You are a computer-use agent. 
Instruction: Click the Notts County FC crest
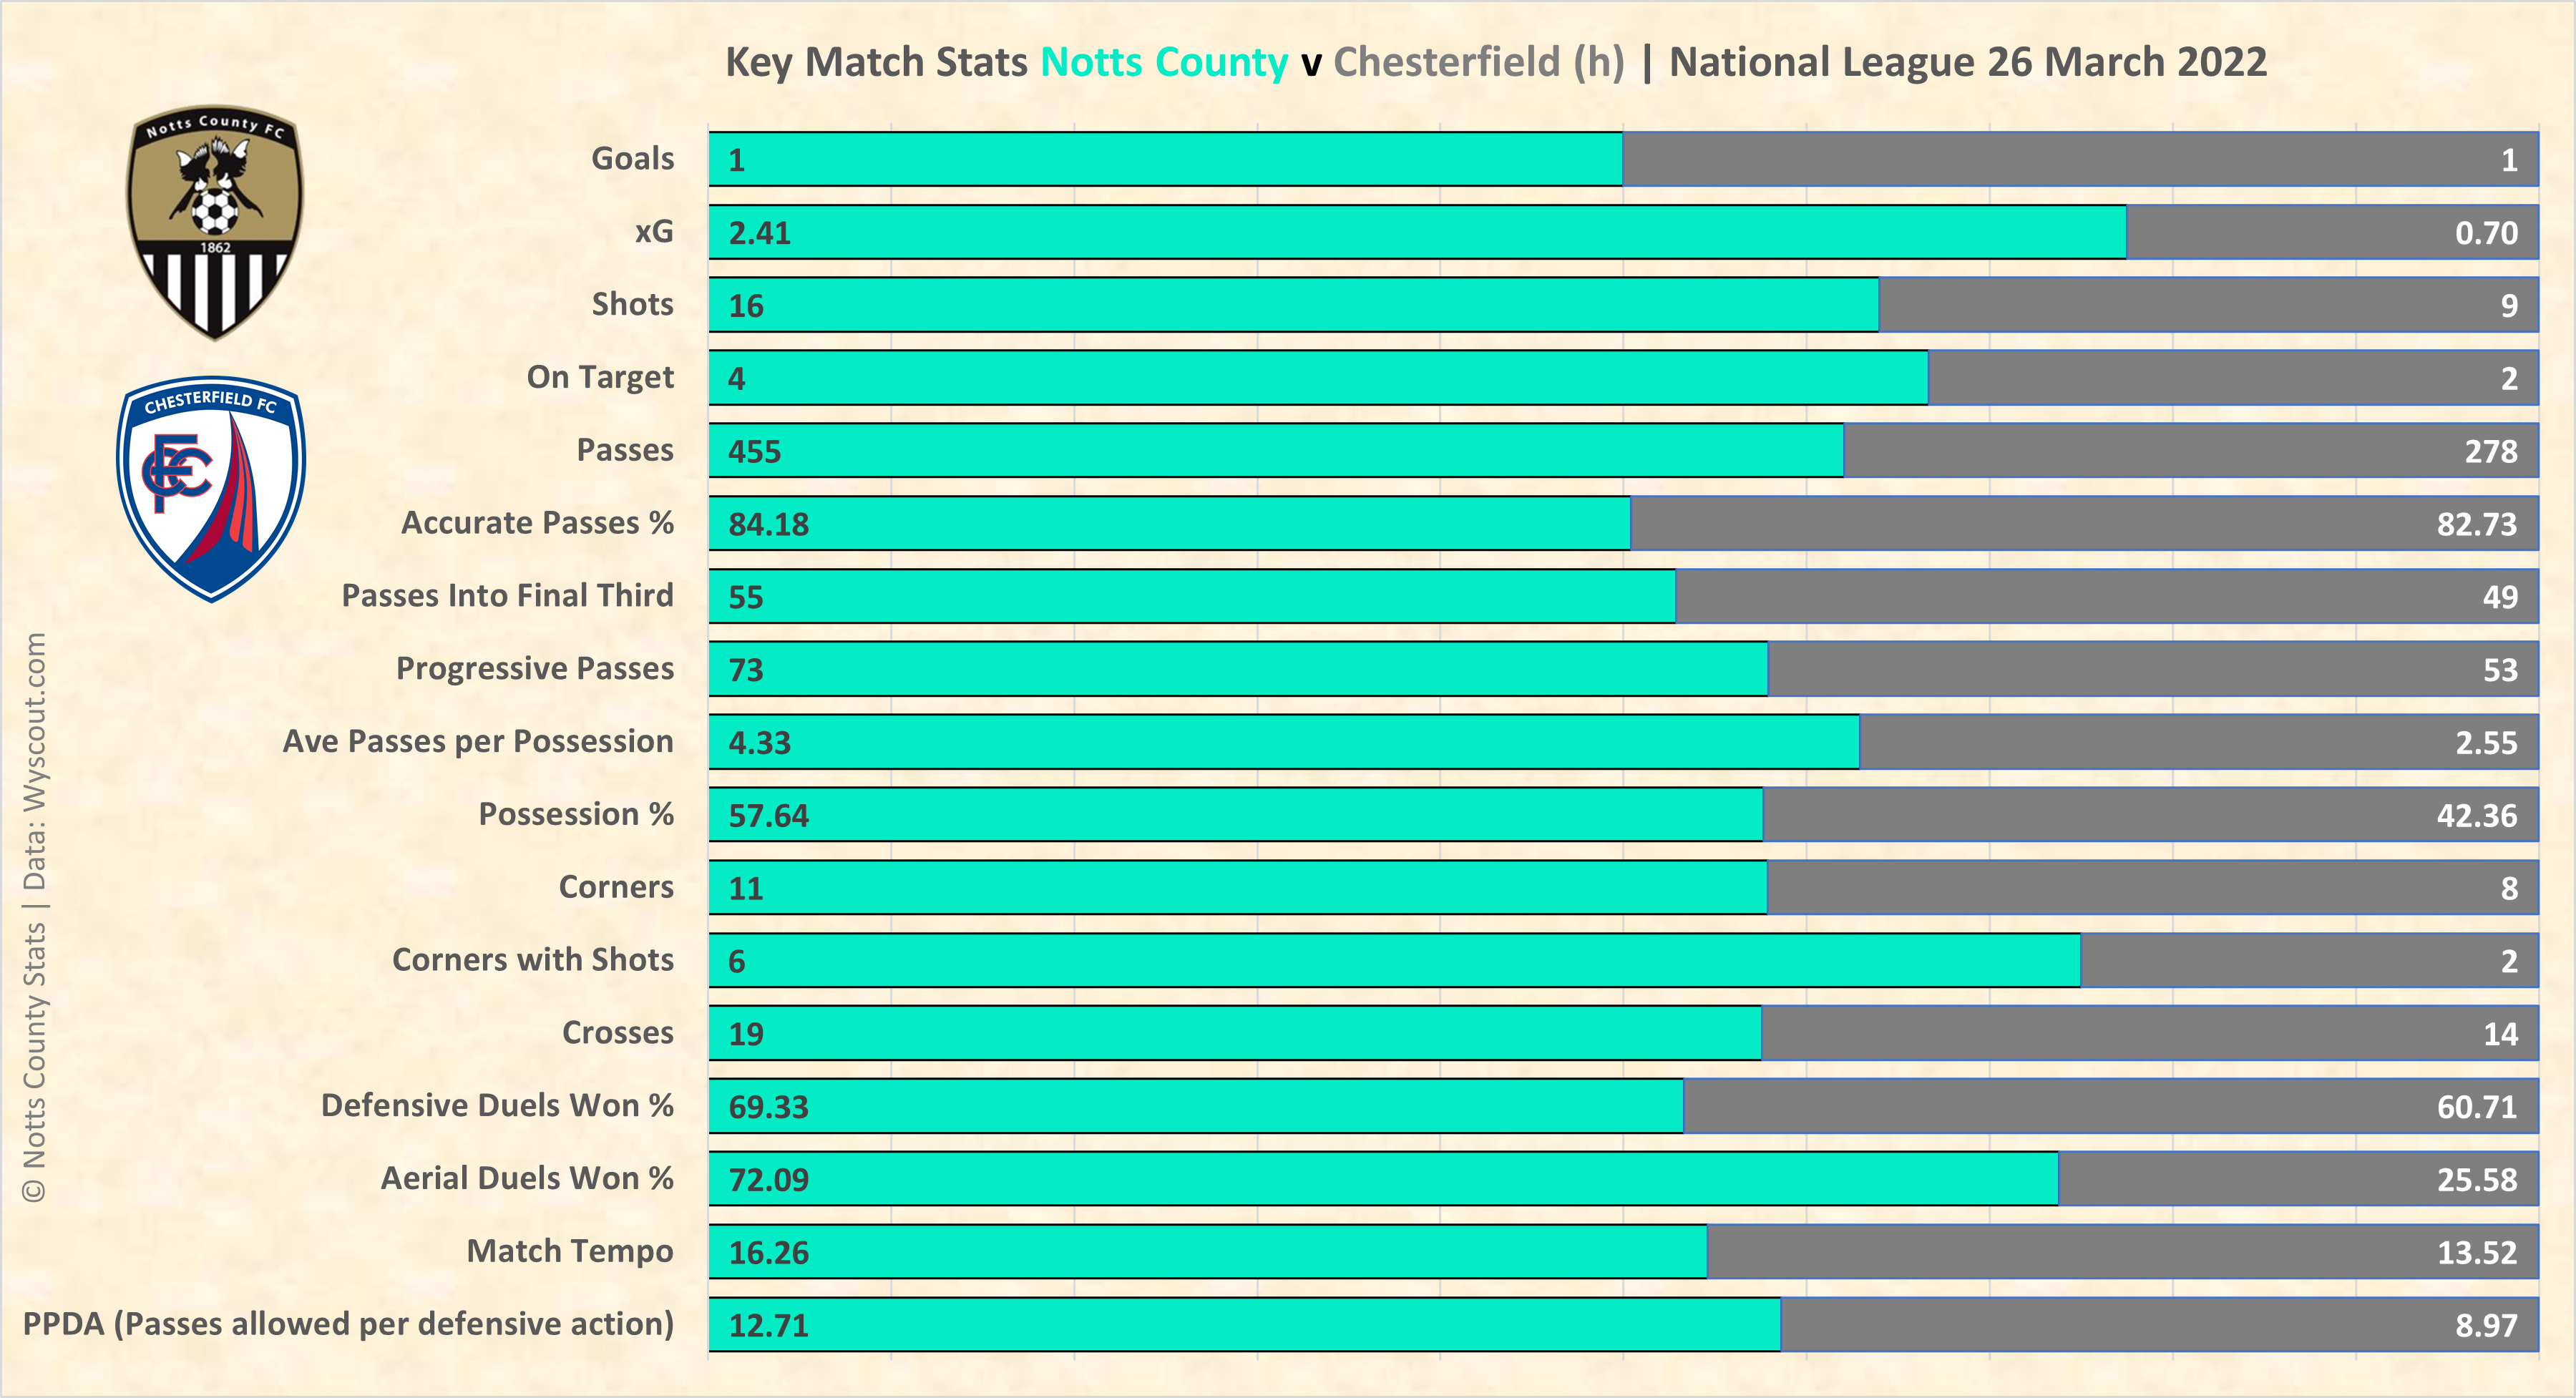coord(214,222)
